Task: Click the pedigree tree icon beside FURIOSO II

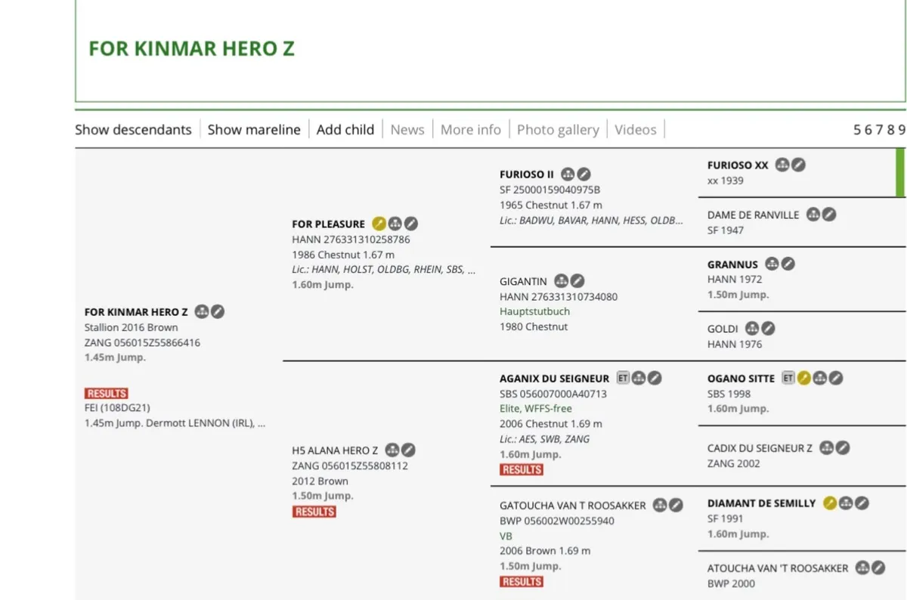Action: 568,174
